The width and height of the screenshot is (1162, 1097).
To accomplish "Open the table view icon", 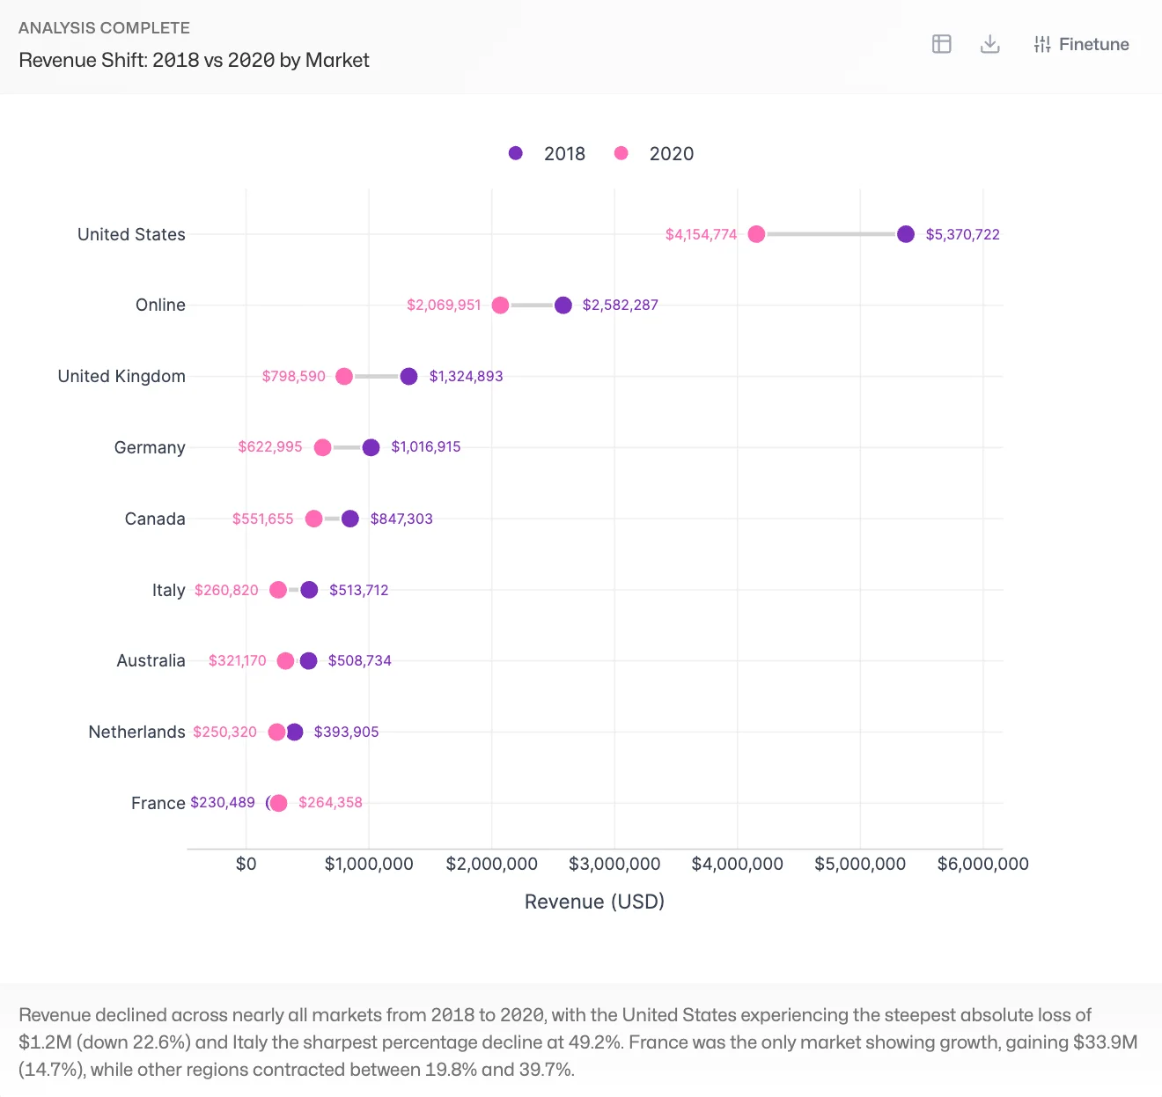I will [941, 44].
